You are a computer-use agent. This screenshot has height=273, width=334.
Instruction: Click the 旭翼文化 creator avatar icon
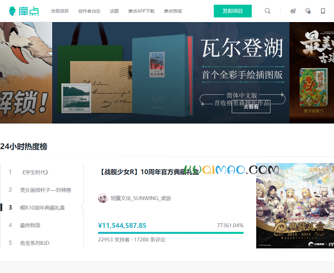pyautogui.click(x=103, y=198)
